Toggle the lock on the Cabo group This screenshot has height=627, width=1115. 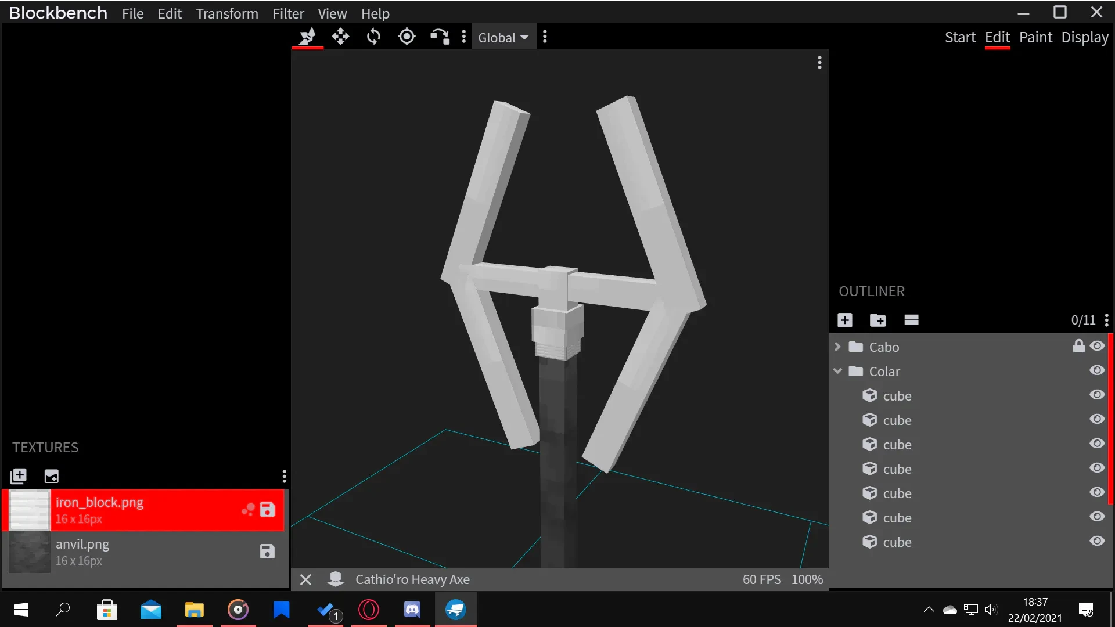(x=1078, y=346)
